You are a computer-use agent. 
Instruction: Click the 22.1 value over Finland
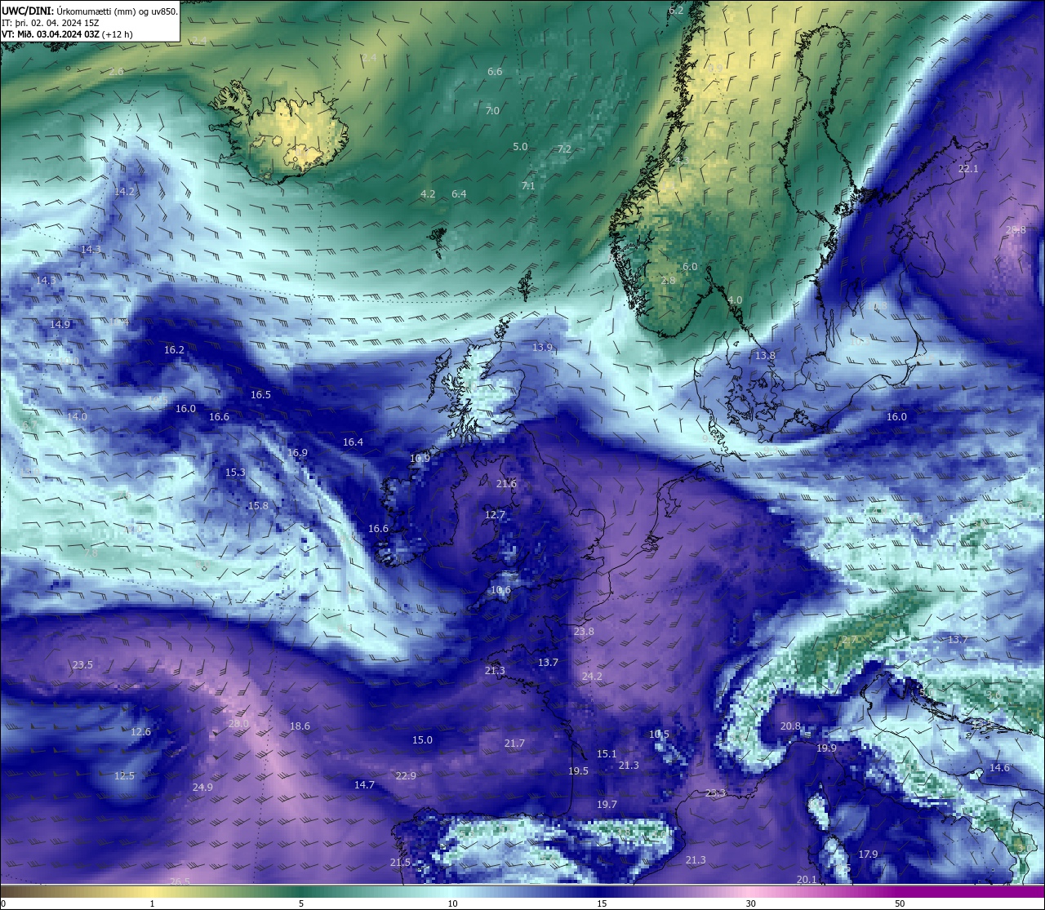point(968,169)
